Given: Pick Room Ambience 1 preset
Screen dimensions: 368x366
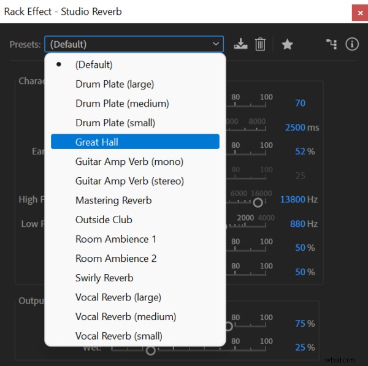Looking at the screenshot, I should tap(135, 239).
